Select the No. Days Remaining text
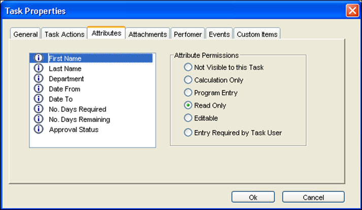This screenshot has height=210, width=362. pyautogui.click(x=79, y=119)
